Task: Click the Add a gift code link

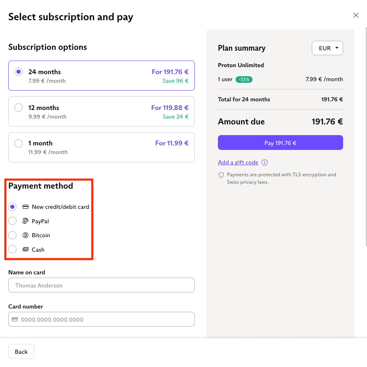Action: point(238,162)
